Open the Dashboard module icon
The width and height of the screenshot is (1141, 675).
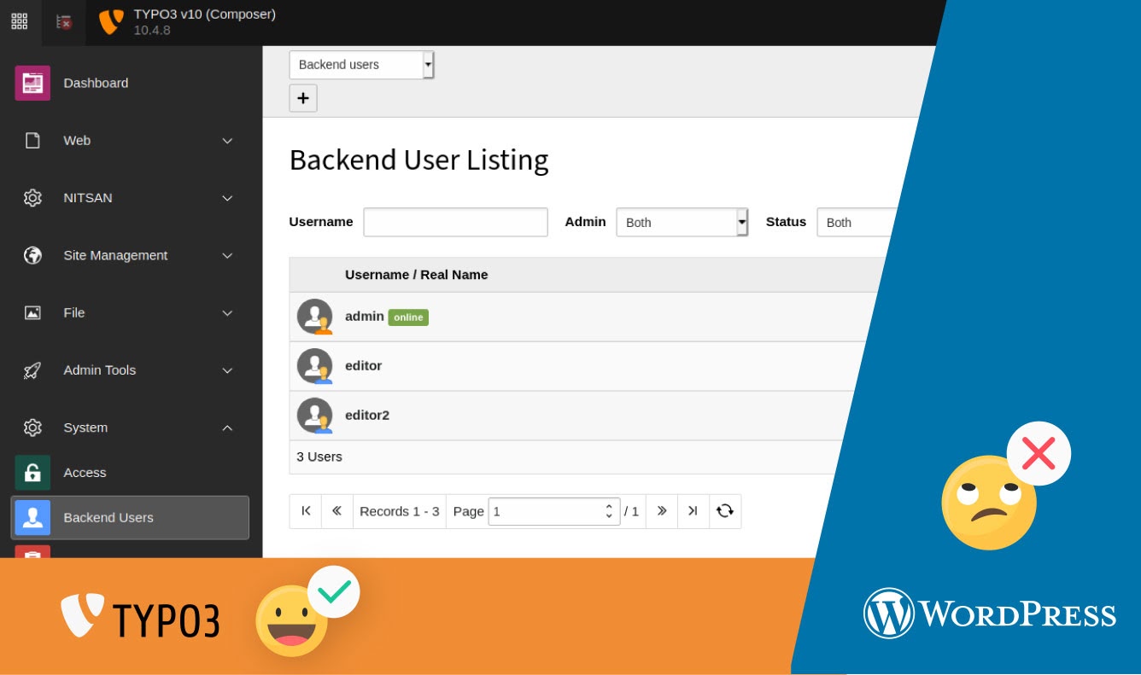point(32,83)
